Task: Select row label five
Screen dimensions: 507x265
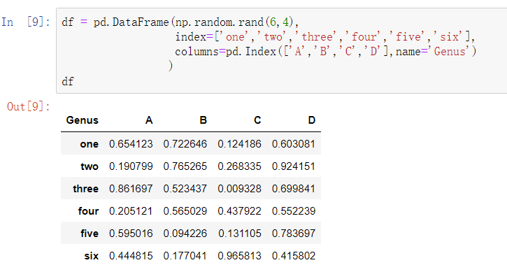Action: pyautogui.click(x=90, y=233)
